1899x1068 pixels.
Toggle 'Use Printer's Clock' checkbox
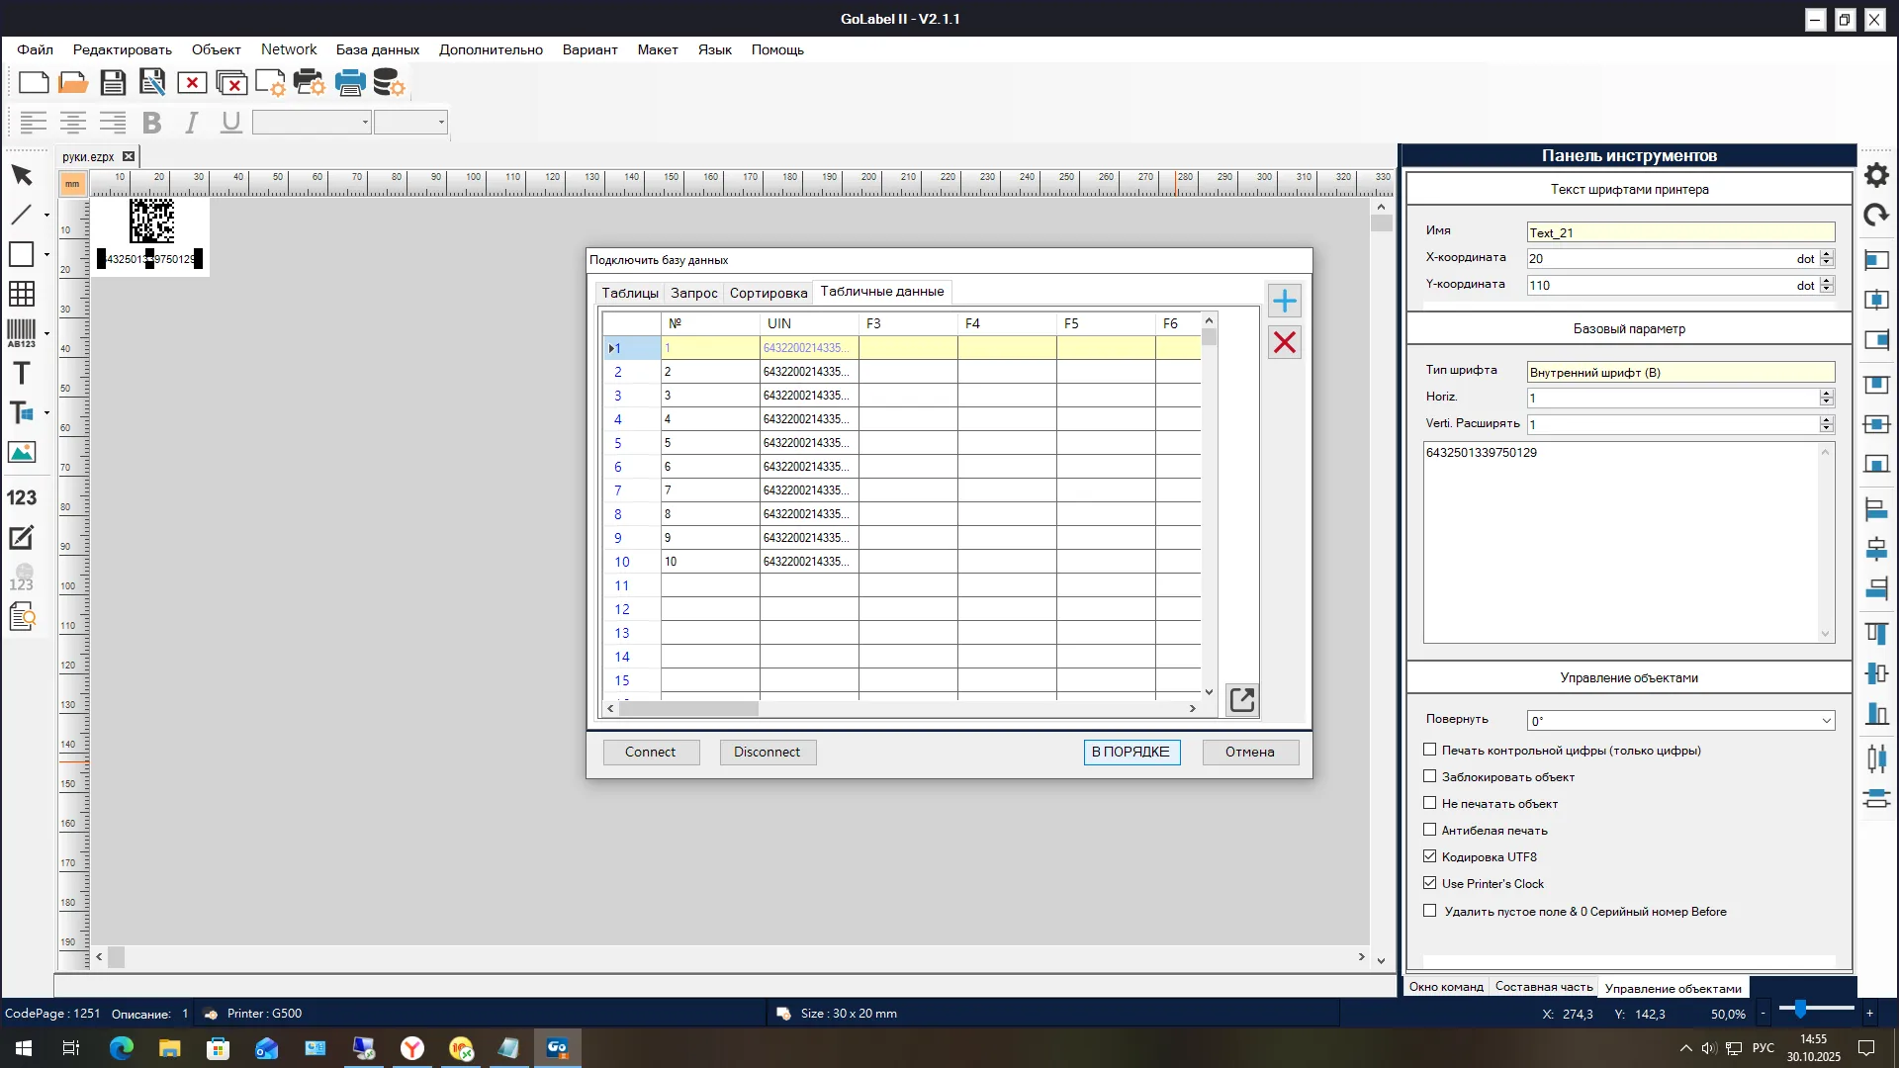(x=1429, y=883)
